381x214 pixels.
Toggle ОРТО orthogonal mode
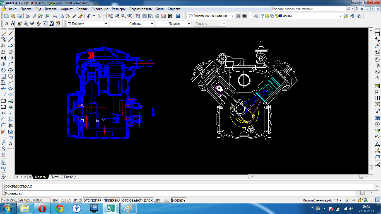pos(77,200)
